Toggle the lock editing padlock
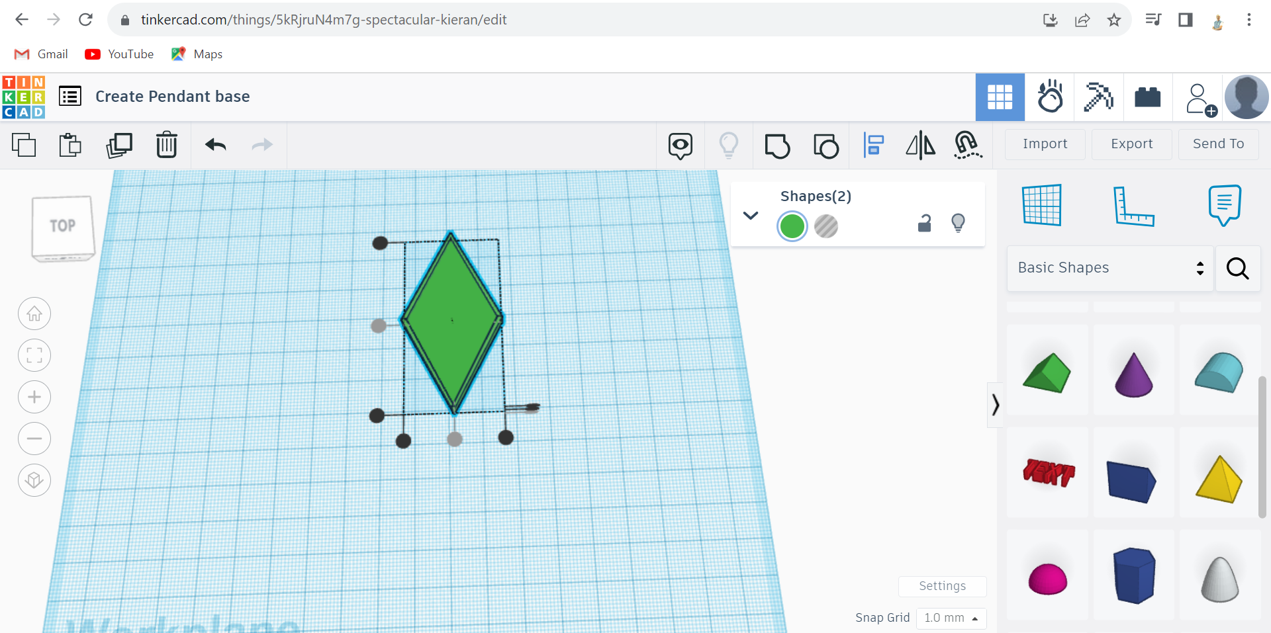Image resolution: width=1271 pixels, height=633 pixels. pyautogui.click(x=925, y=224)
